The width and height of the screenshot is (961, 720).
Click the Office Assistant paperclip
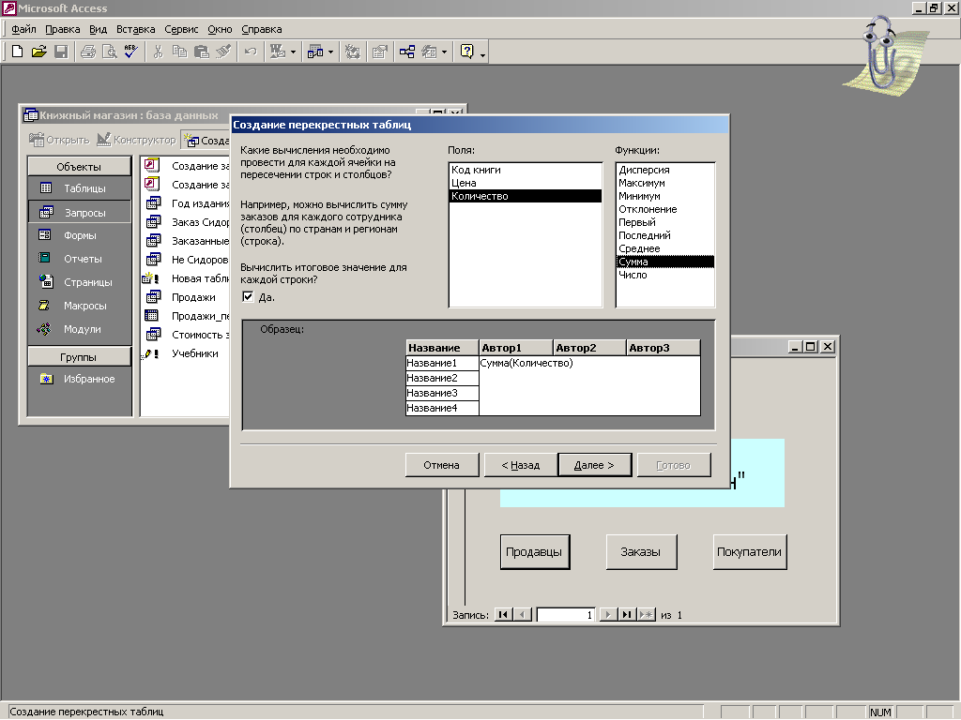pos(884,56)
